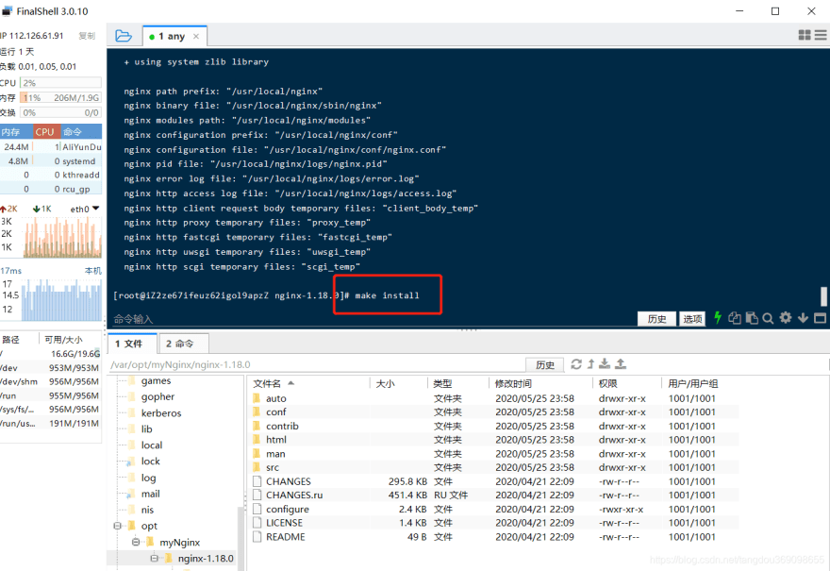Select the man folder row

click(494, 453)
